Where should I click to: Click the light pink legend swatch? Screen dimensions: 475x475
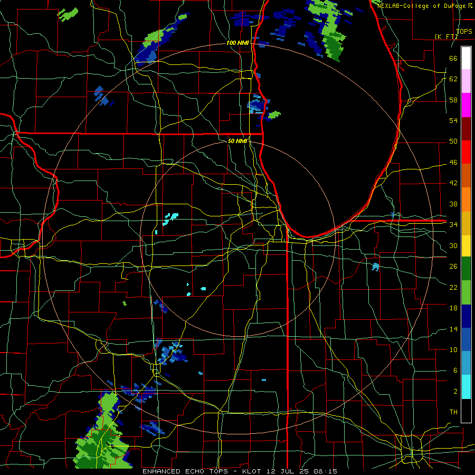pyautogui.click(x=466, y=81)
